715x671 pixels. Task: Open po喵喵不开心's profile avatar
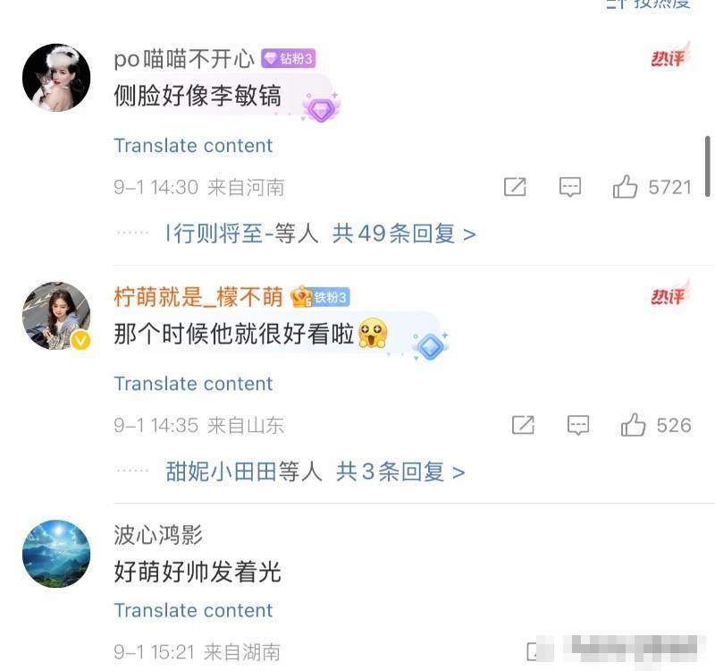tap(56, 78)
